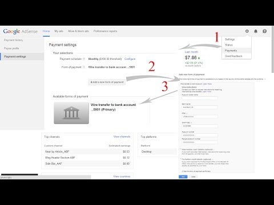This screenshot has height=205, width=274.
Task: Click the blue Save button
Action: pos(183,177)
